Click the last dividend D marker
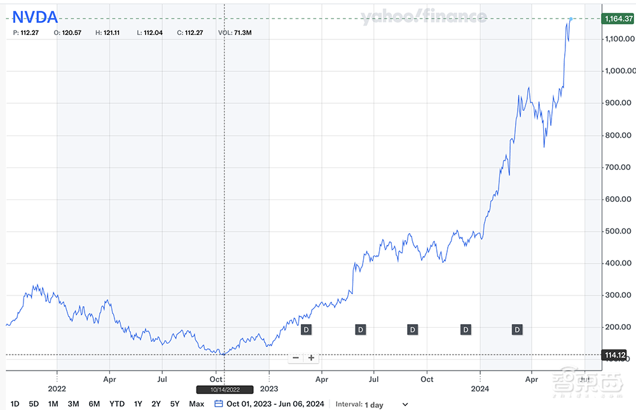The height and width of the screenshot is (410, 636). tap(518, 329)
